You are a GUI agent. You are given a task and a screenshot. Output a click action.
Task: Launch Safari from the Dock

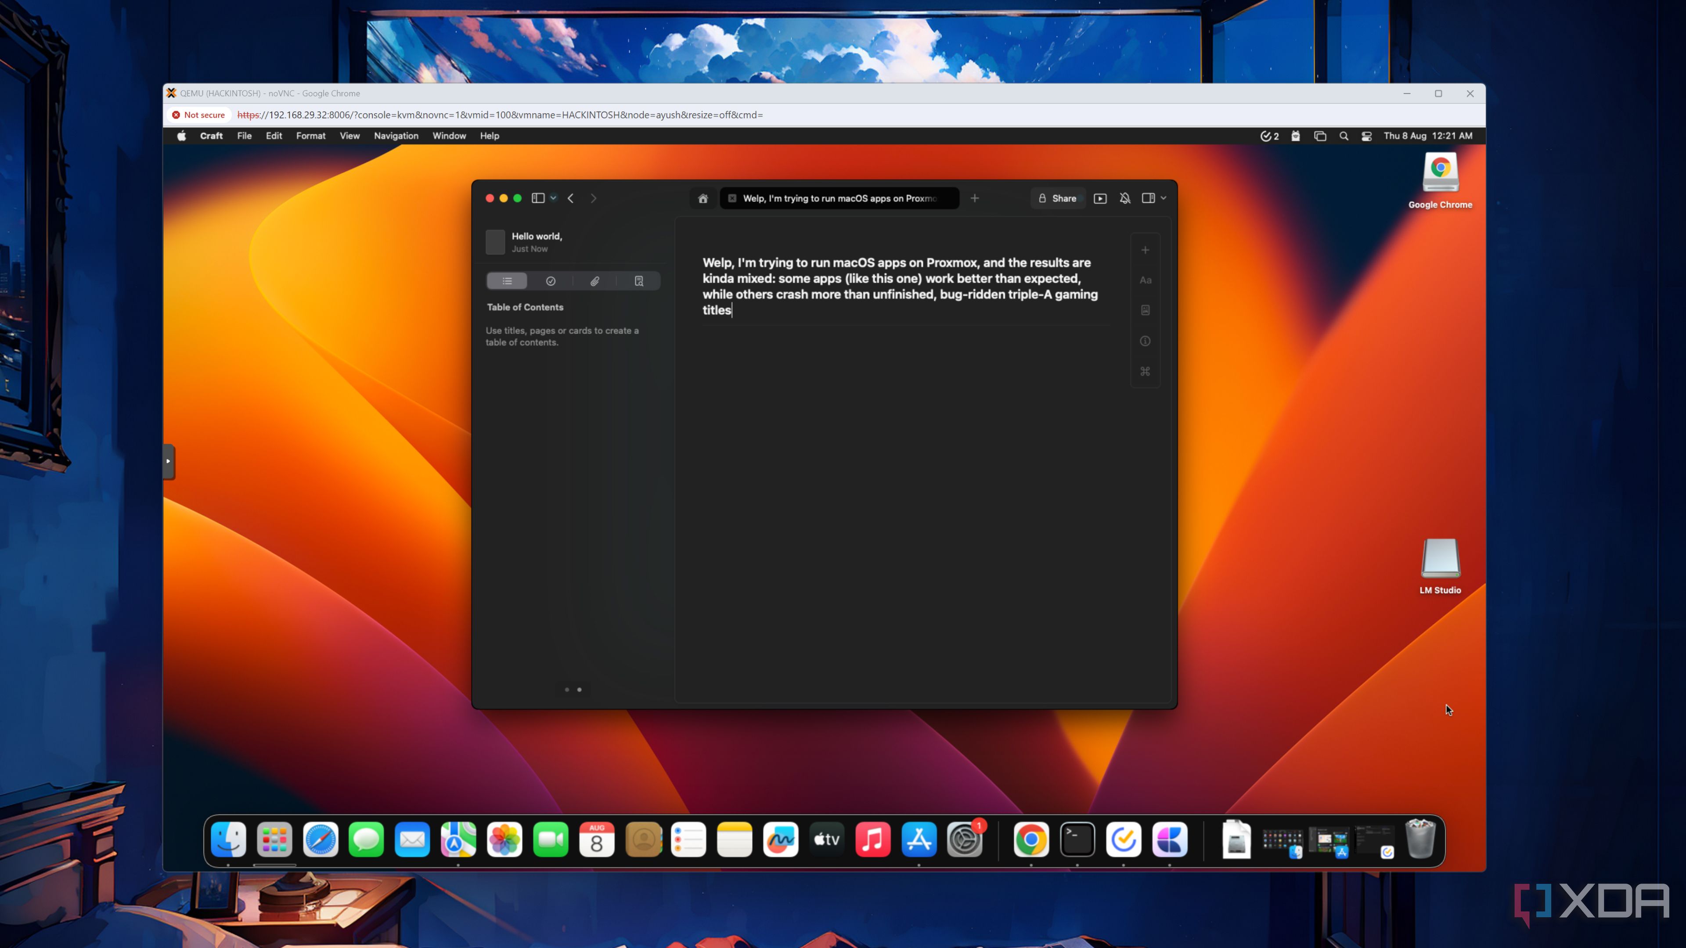[321, 840]
